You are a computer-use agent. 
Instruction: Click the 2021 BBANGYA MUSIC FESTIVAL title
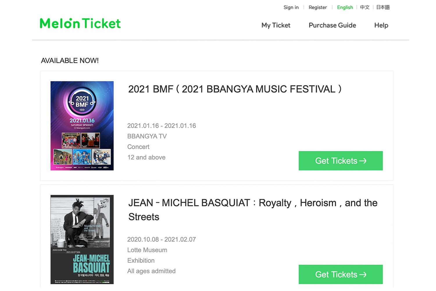[x=235, y=89]
